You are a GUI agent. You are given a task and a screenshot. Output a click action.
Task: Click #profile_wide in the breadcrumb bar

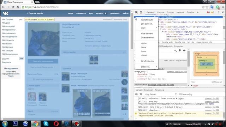[167, 42]
